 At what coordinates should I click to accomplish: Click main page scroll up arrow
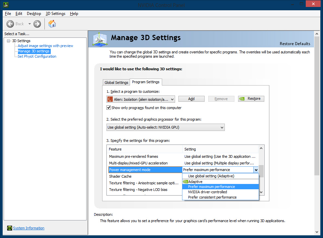(317, 34)
